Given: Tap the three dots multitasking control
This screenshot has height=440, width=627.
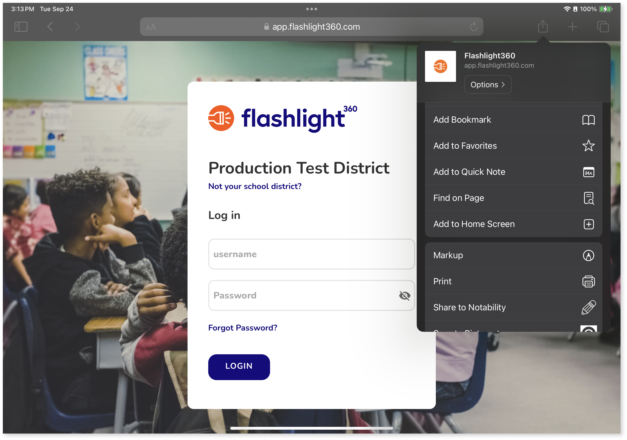Looking at the screenshot, I should point(312,9).
